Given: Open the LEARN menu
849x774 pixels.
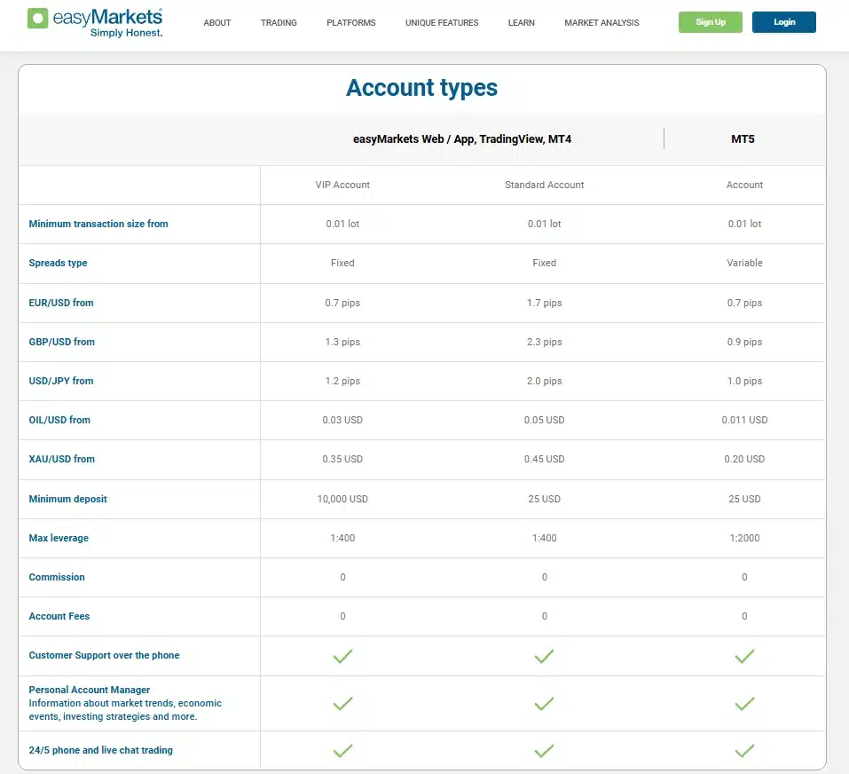Looking at the screenshot, I should click(521, 23).
